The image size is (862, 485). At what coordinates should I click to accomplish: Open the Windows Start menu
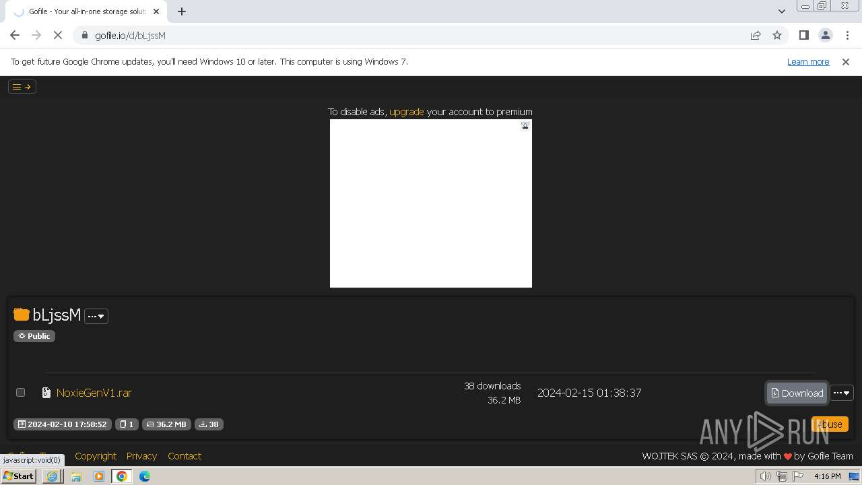[18, 476]
